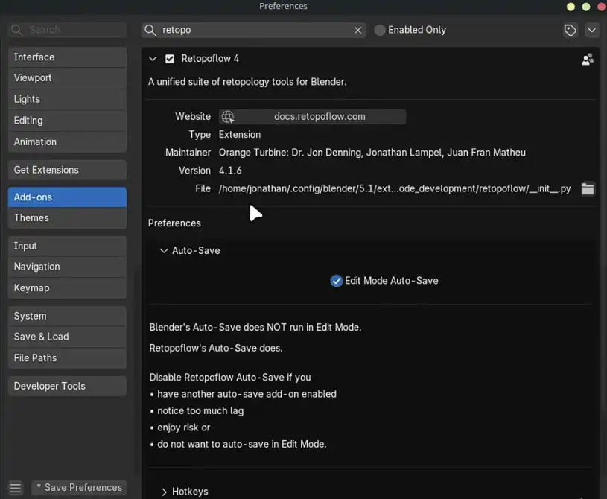Image resolution: width=607 pixels, height=499 pixels.
Task: Collapse the Retopoflow 4 add-on panel
Action: (x=153, y=59)
